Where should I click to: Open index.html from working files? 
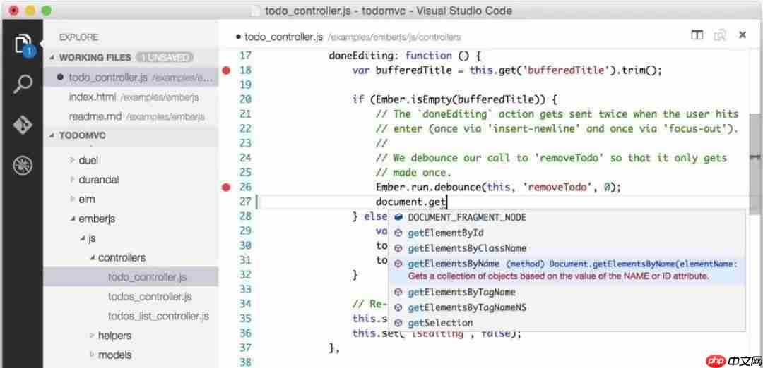92,97
